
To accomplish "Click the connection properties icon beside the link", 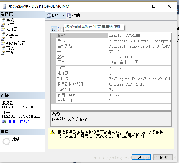I will 4,121.
